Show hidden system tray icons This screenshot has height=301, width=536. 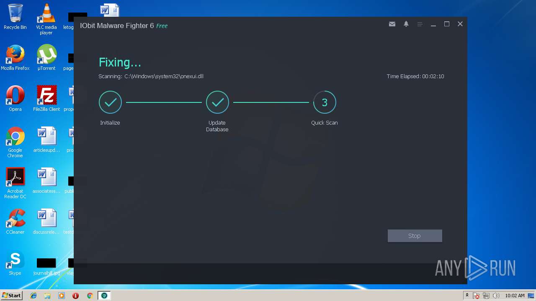[467, 296]
